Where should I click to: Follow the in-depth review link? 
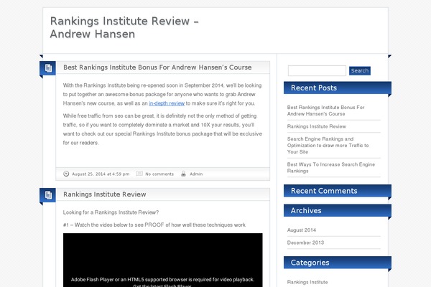point(167,103)
